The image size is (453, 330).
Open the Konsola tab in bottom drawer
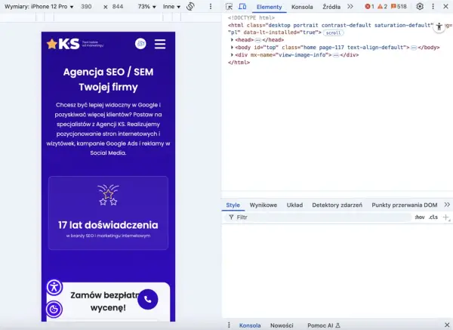(250, 325)
